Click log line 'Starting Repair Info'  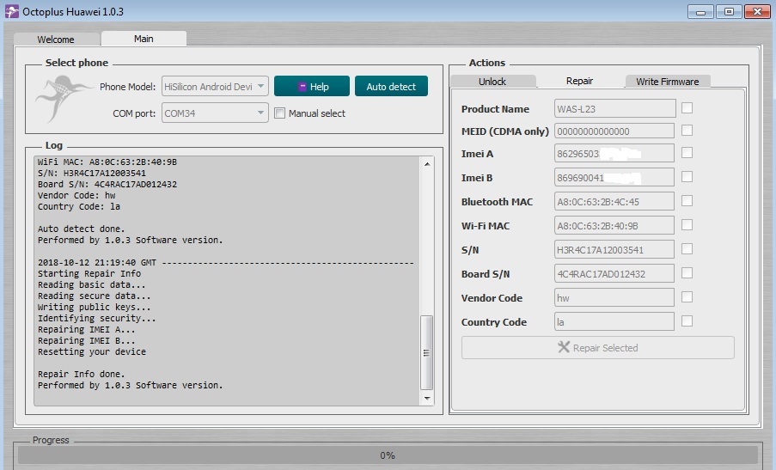tap(89, 273)
